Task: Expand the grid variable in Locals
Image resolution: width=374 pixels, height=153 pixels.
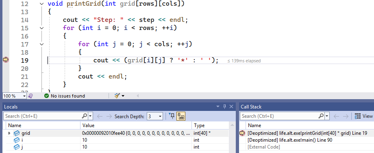Action: pos(9,133)
